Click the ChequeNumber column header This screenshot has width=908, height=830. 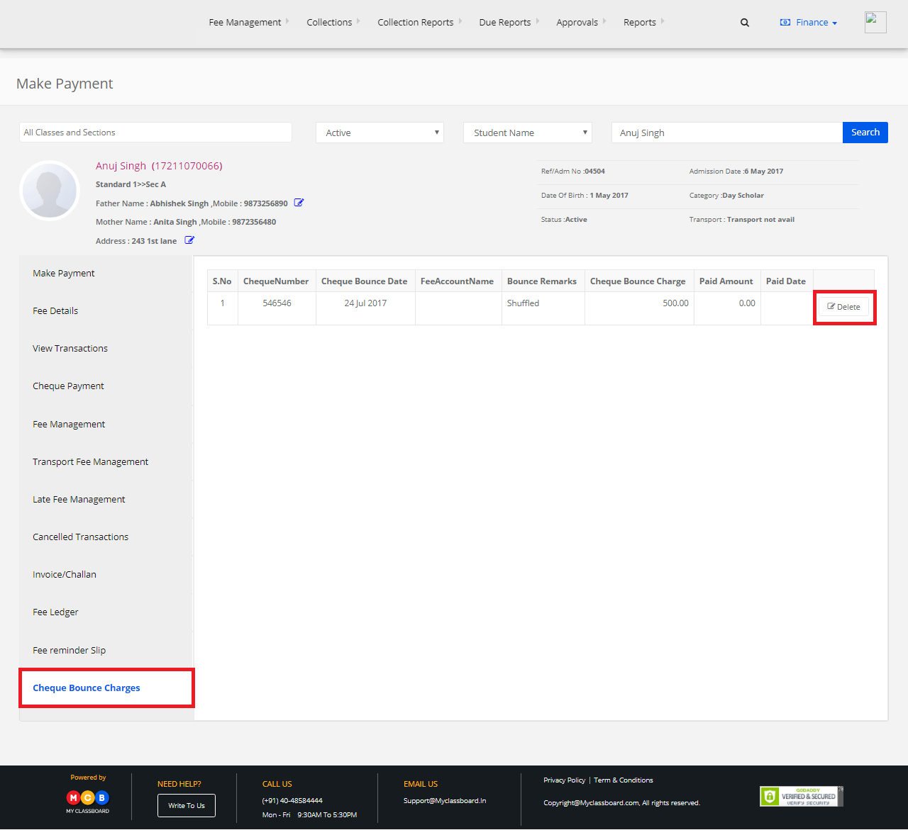(276, 281)
